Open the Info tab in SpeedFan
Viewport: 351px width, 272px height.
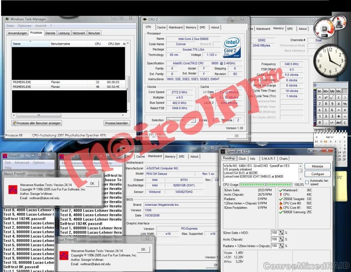252,159
